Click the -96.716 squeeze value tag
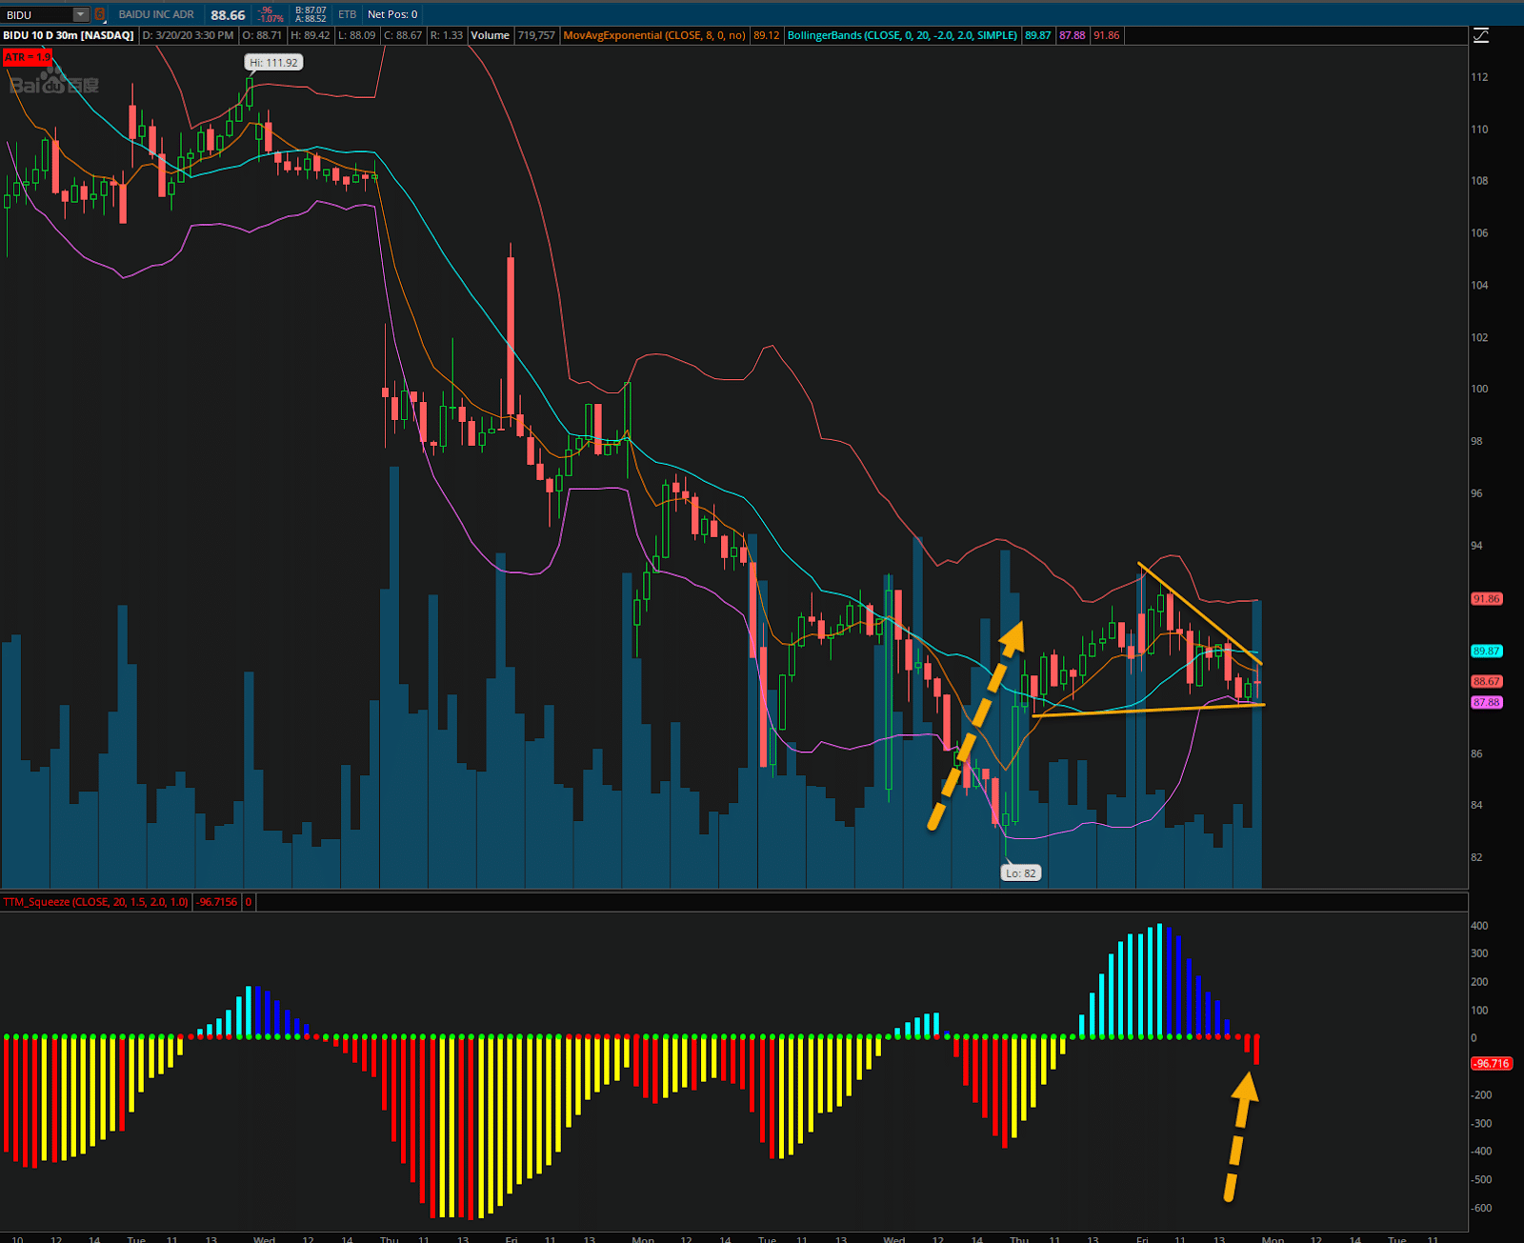The height and width of the screenshot is (1243, 1524). [1492, 1064]
